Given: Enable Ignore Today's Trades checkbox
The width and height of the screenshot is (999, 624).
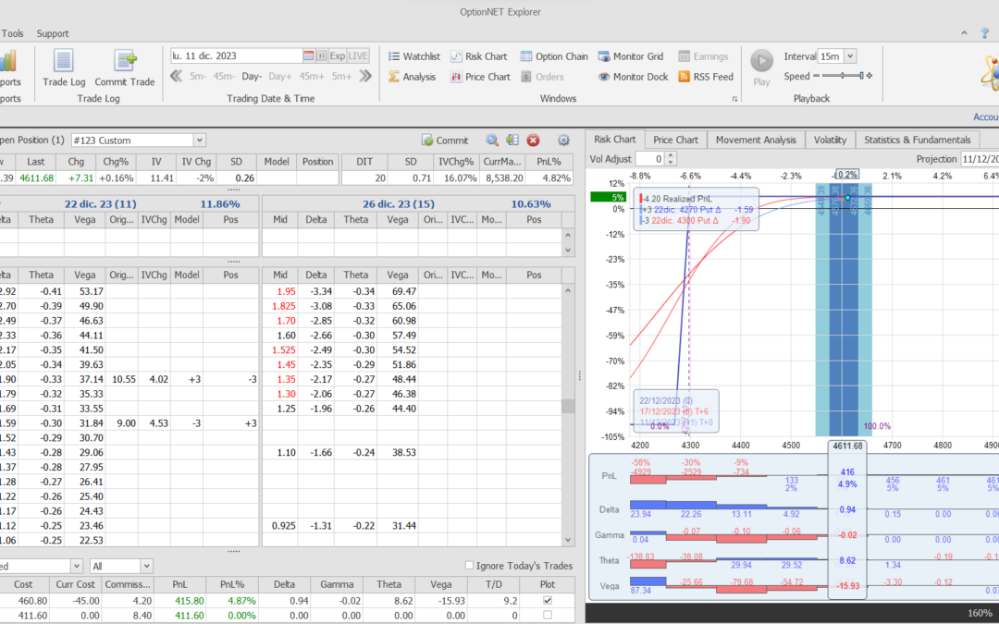Looking at the screenshot, I should click(470, 566).
